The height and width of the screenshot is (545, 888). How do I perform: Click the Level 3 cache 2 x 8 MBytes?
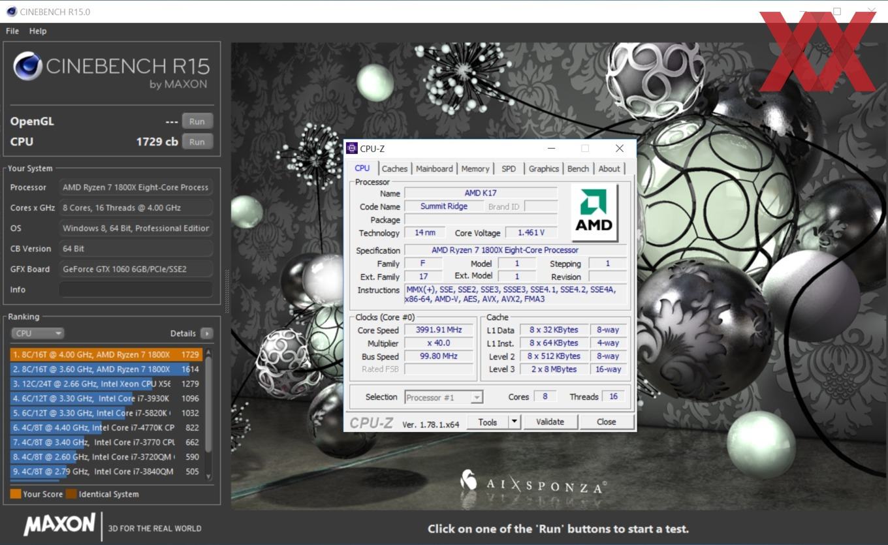(554, 369)
